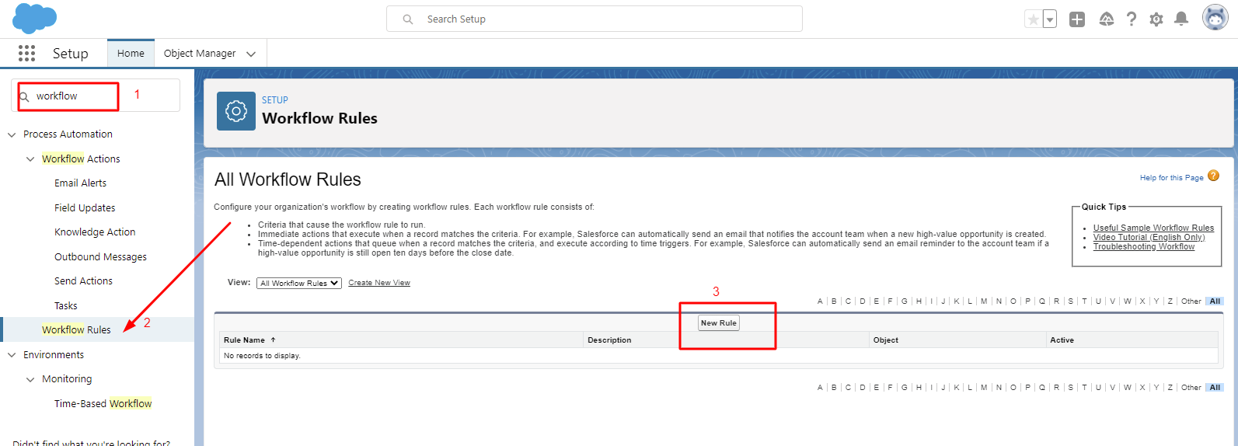This screenshot has width=1238, height=446.
Task: Click the New Rule button
Action: click(718, 323)
